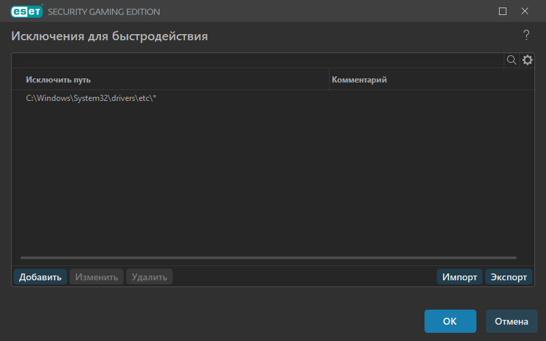Click the Экспорт button

pos(508,277)
